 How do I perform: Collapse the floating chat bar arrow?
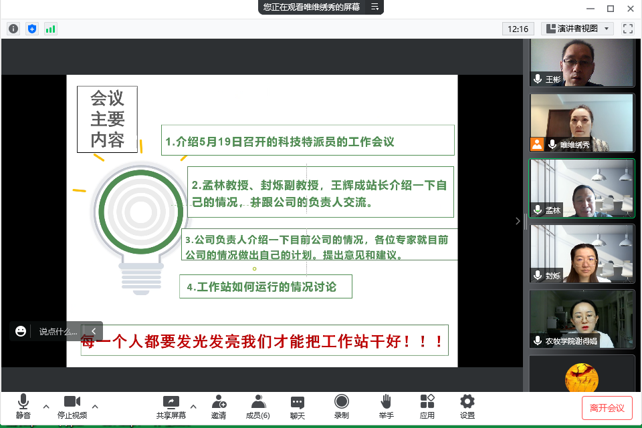[94, 331]
